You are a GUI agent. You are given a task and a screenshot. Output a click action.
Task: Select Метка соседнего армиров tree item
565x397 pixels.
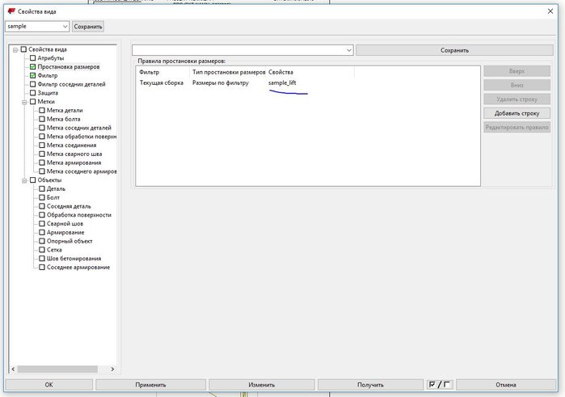[82, 171]
